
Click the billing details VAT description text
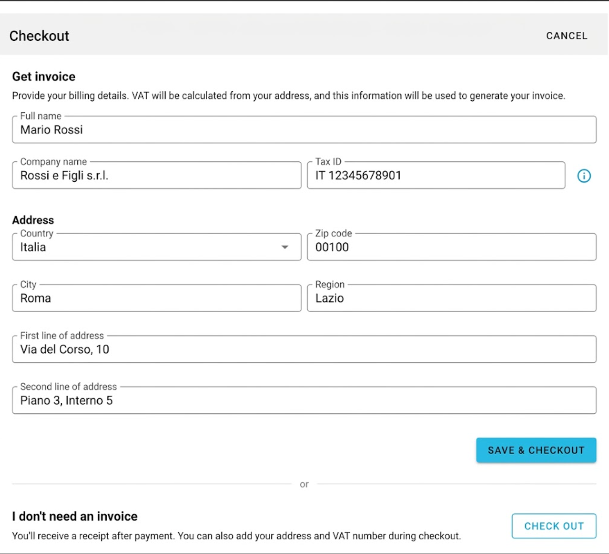pyautogui.click(x=289, y=96)
